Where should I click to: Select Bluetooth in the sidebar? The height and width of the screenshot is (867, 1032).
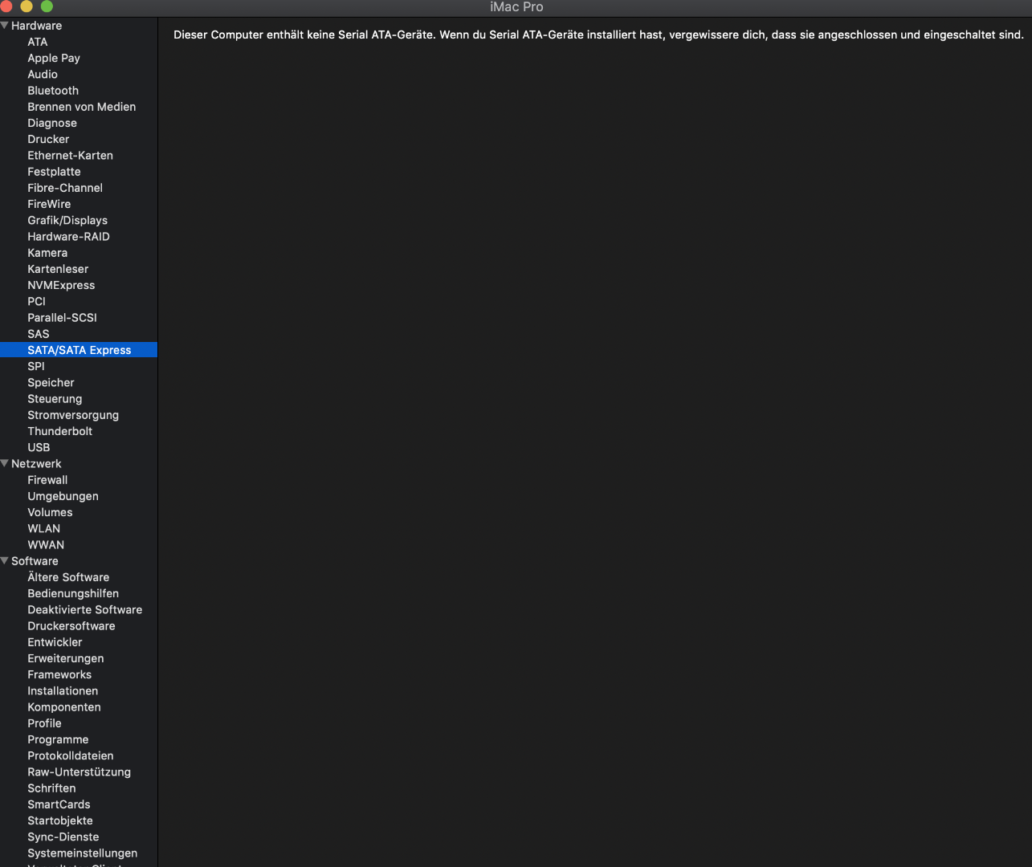point(53,91)
